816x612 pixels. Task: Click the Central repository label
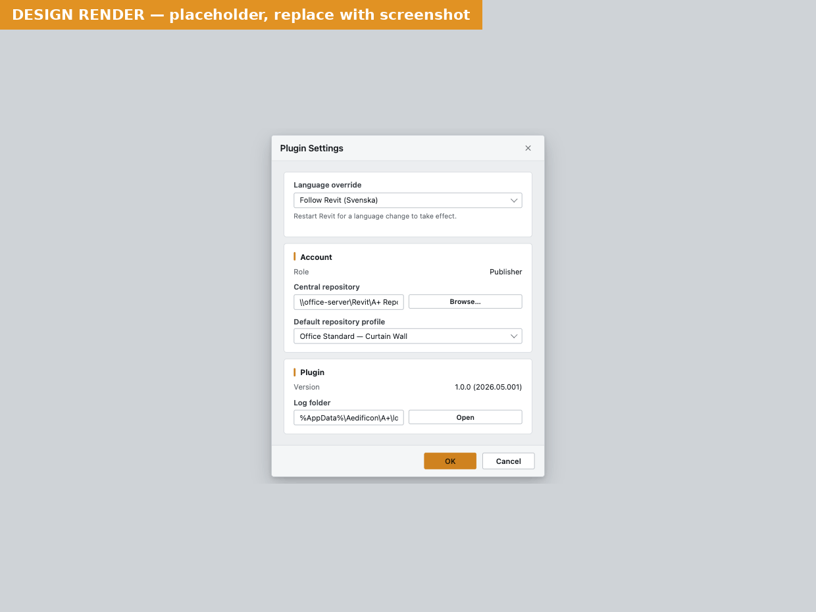coord(326,287)
